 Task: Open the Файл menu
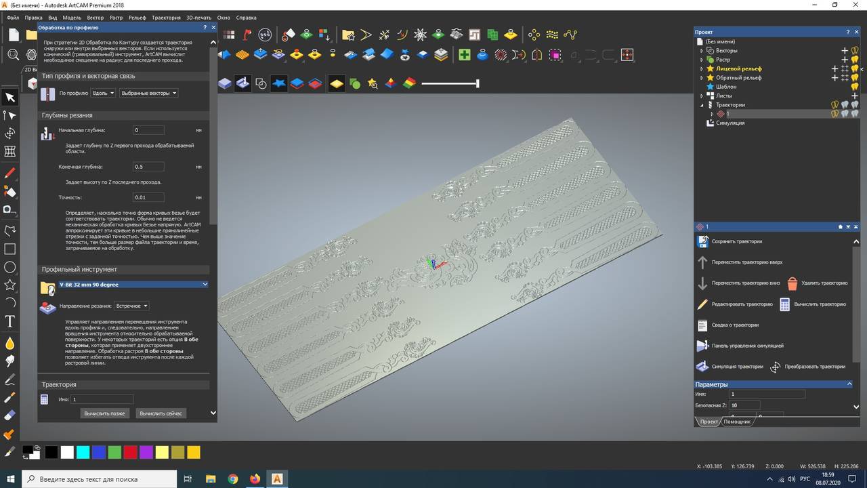[x=13, y=18]
